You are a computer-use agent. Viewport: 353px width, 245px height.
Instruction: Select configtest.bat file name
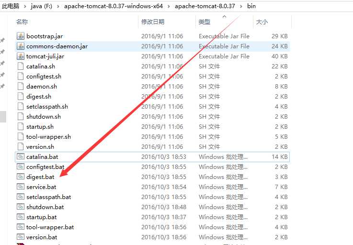pyautogui.click(x=45, y=167)
